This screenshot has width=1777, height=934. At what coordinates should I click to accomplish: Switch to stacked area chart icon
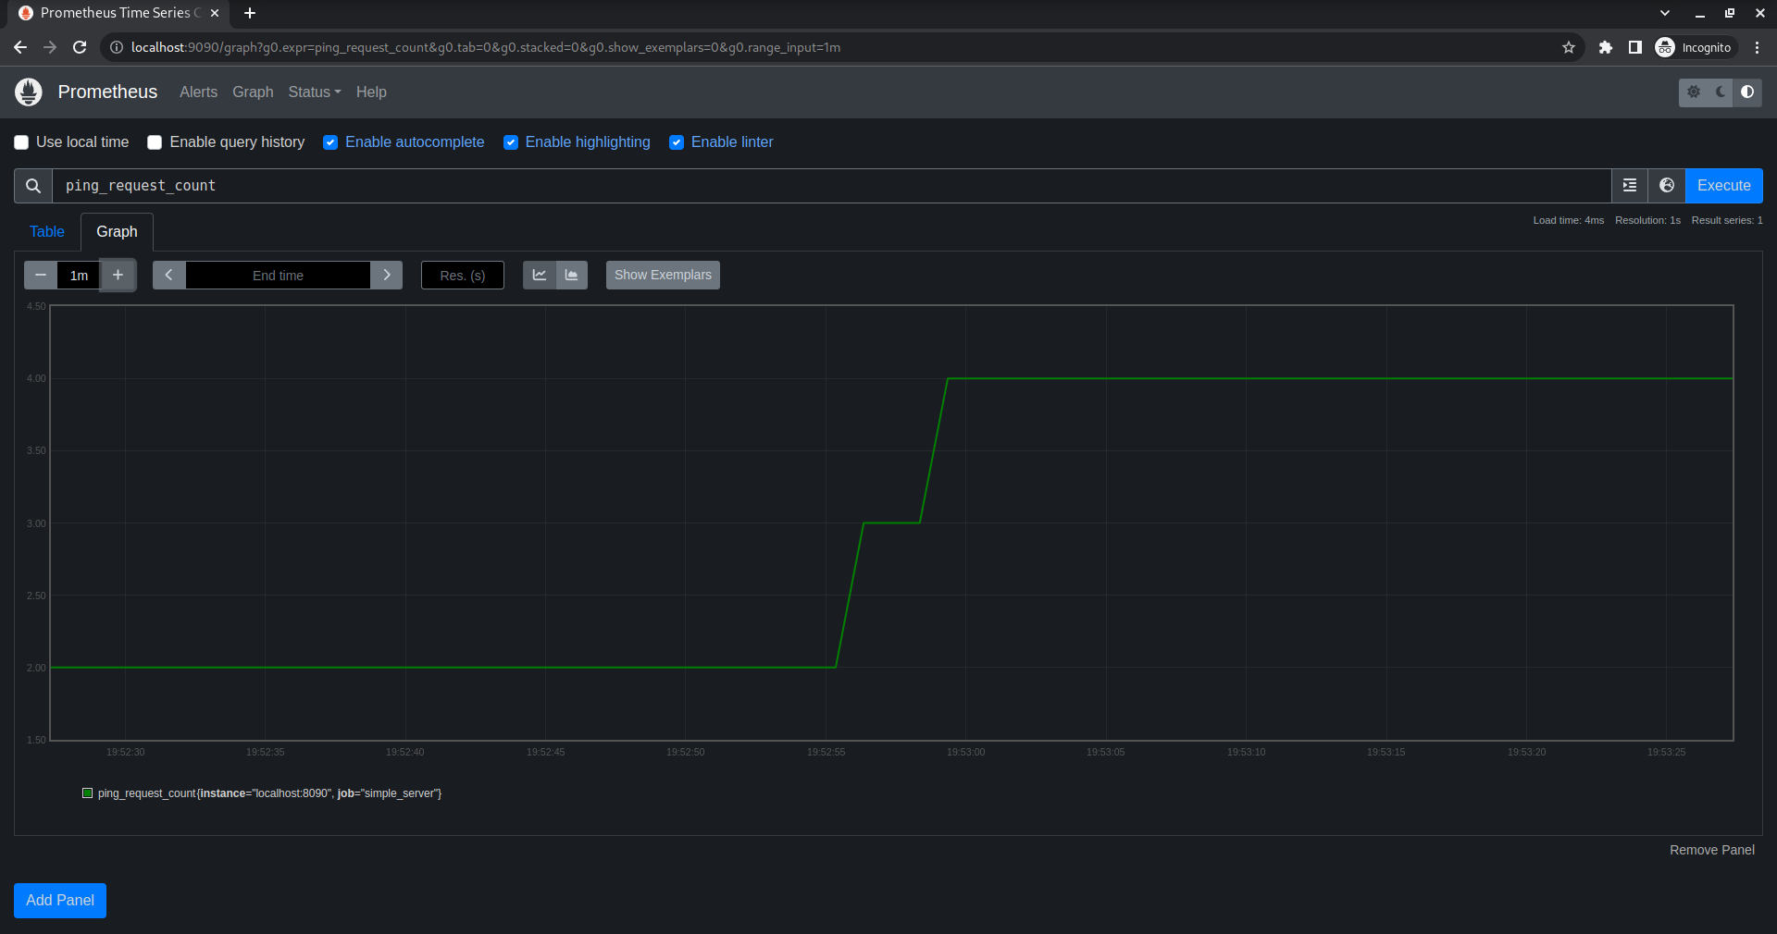(572, 276)
